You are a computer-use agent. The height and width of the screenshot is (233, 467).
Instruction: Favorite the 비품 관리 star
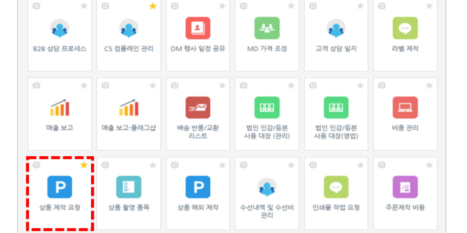pyautogui.click(x=429, y=85)
